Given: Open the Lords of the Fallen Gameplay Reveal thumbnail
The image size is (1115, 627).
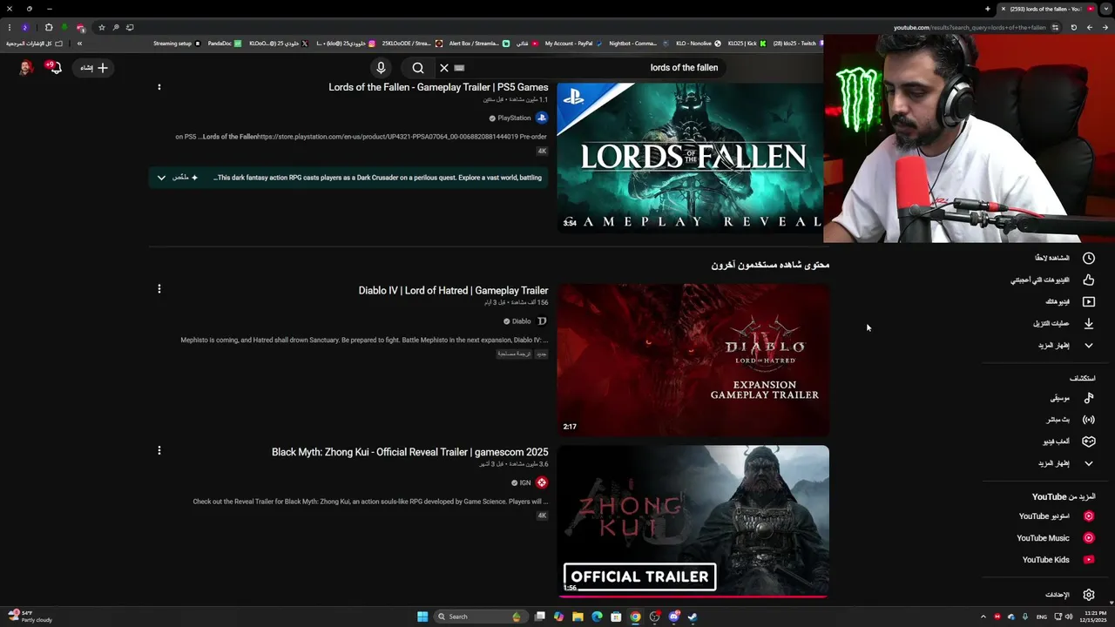Looking at the screenshot, I should [x=690, y=157].
